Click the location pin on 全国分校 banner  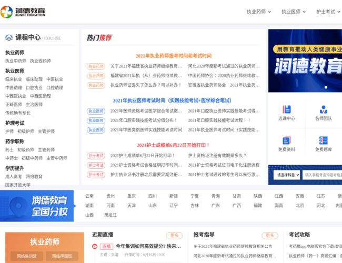click(19, 206)
